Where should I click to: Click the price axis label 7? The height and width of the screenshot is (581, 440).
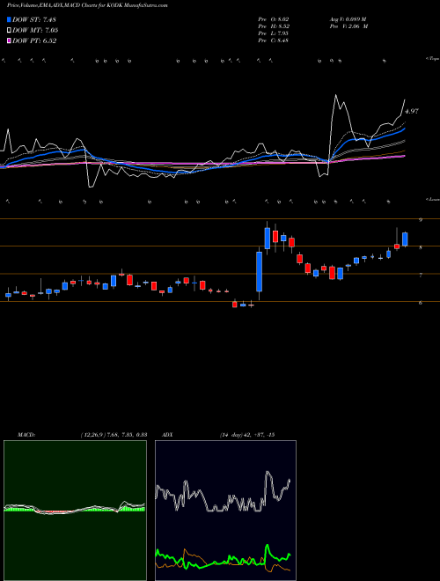click(421, 275)
